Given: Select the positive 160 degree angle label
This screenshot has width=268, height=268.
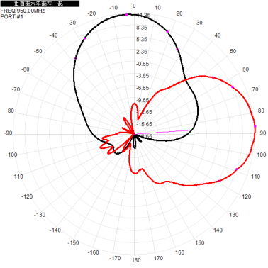Looking at the screenshot, I should point(179,252).
